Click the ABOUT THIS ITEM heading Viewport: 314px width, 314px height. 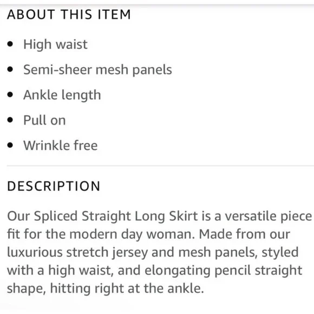pyautogui.click(x=69, y=15)
